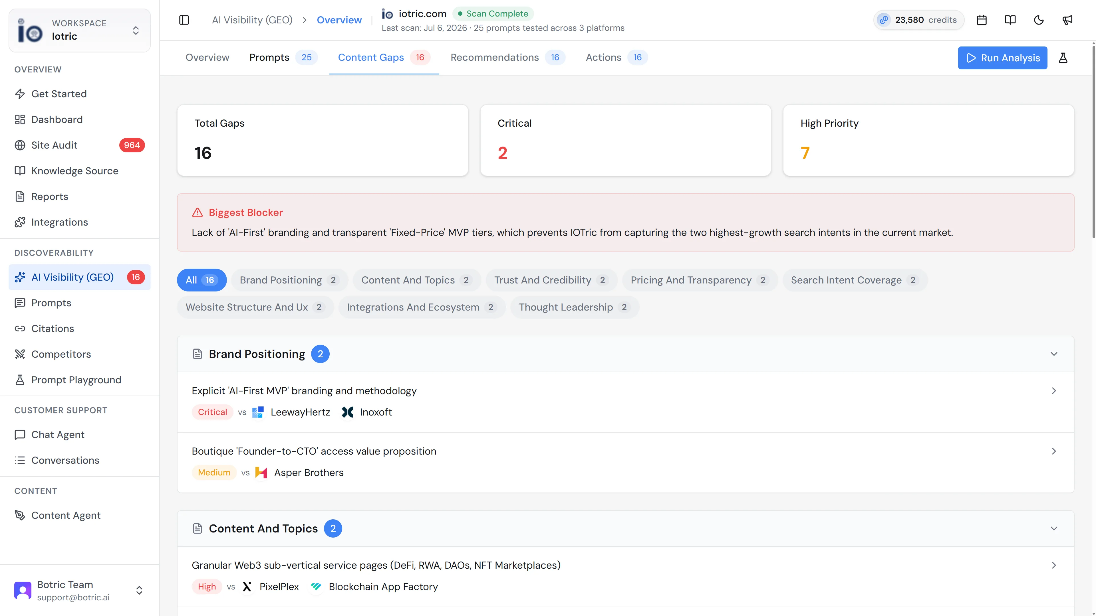Open the workspace switcher dropdown
1096x616 pixels.
click(x=136, y=31)
